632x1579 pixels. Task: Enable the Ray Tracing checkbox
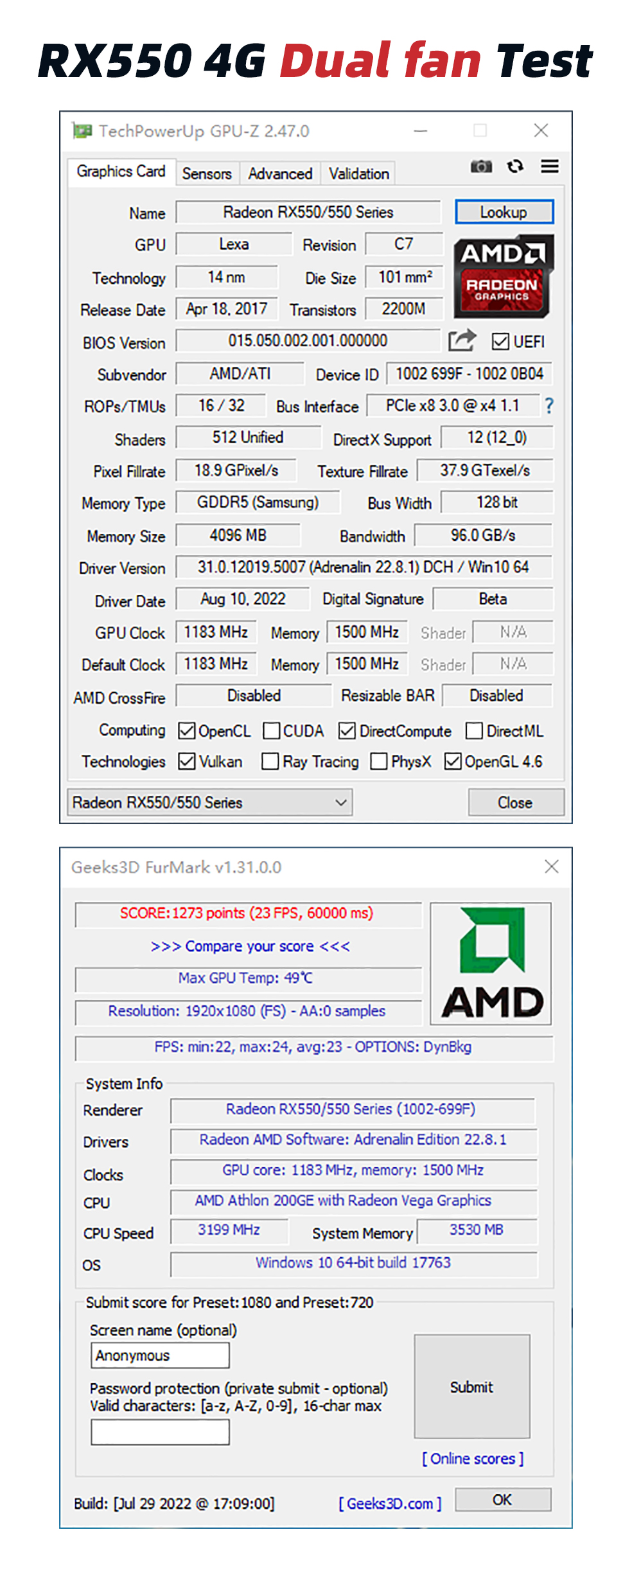click(270, 762)
